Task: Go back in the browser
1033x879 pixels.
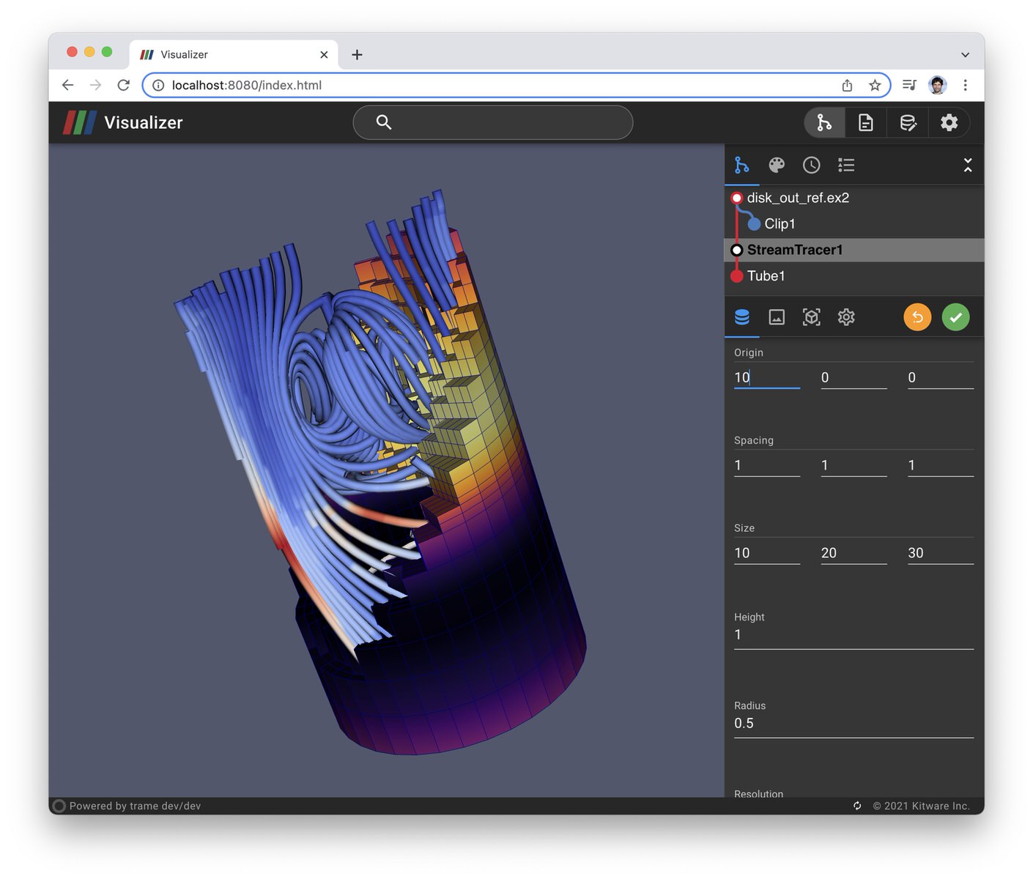Action: (x=68, y=85)
